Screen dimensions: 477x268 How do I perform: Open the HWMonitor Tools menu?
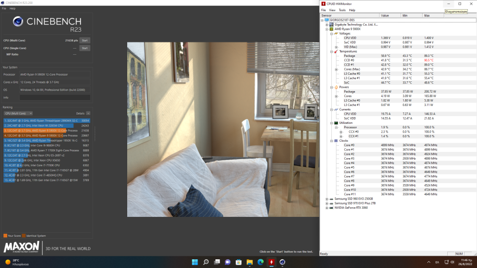point(342,10)
